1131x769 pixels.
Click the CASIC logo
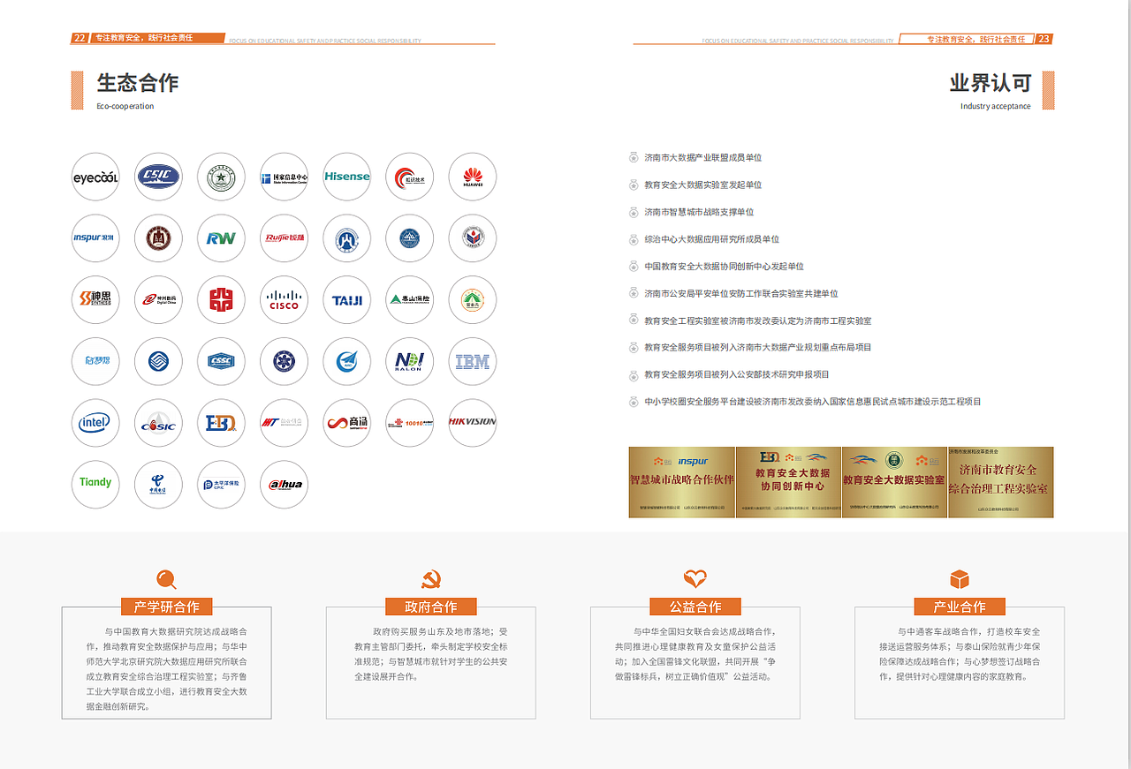(158, 423)
